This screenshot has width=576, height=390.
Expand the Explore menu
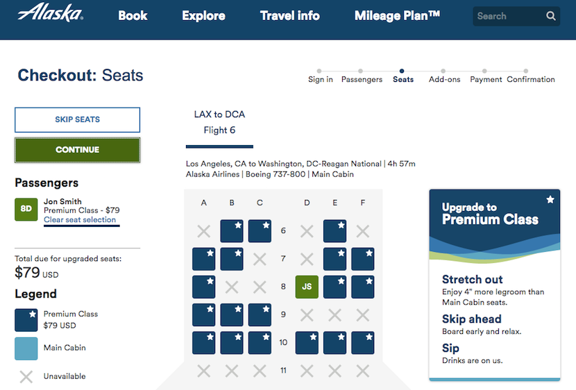[x=203, y=15]
